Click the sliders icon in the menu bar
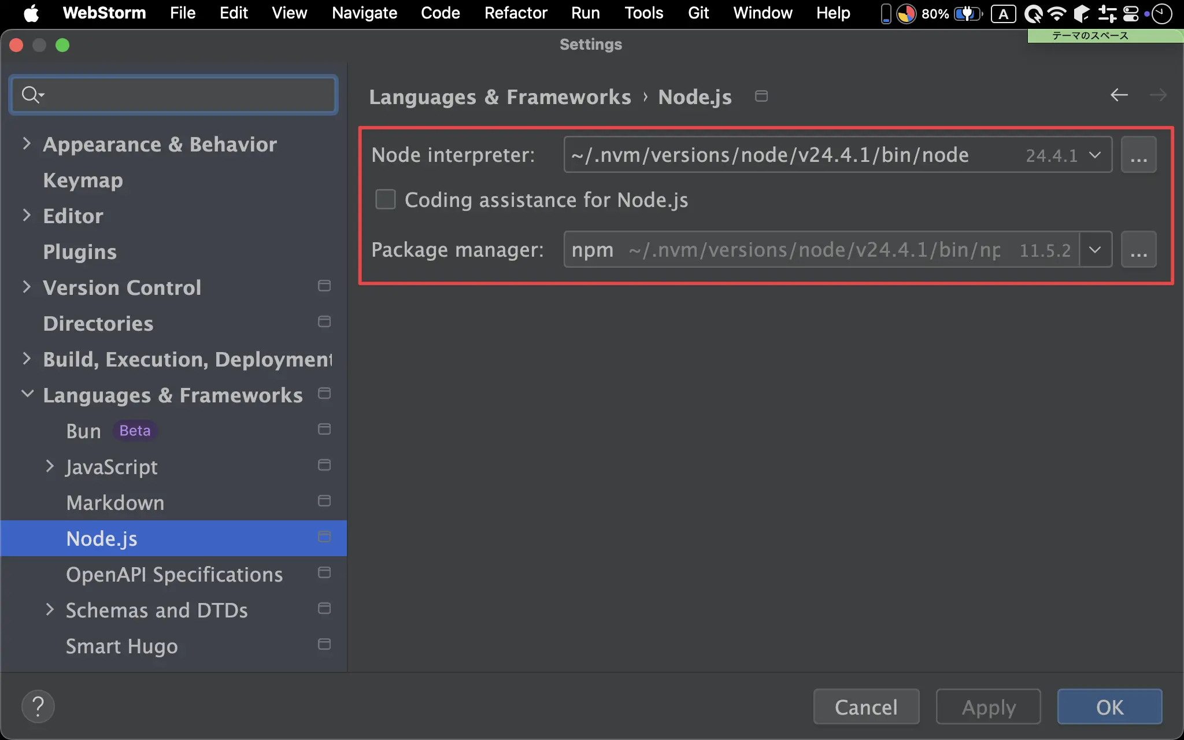 pyautogui.click(x=1107, y=13)
